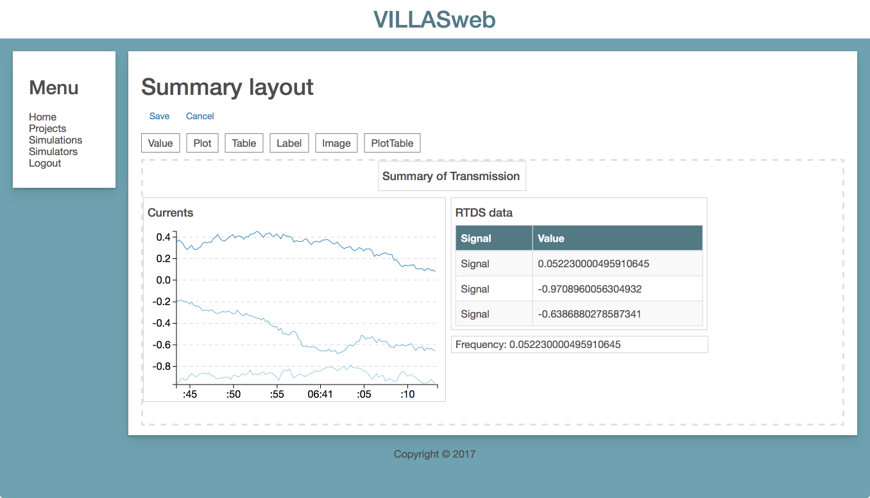
Task: Select the Currents plot title
Action: tap(170, 213)
